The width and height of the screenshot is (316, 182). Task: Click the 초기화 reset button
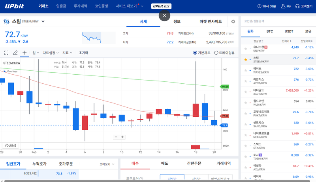tap(83, 52)
